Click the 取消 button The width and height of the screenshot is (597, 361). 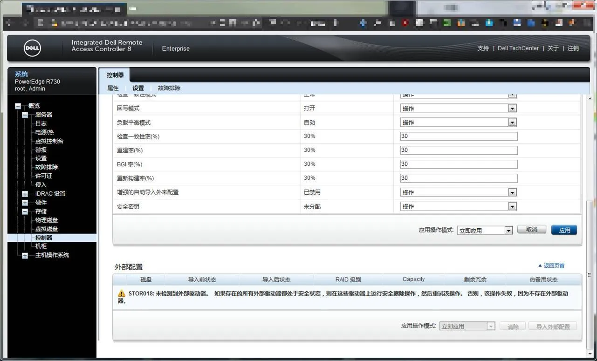532,230
